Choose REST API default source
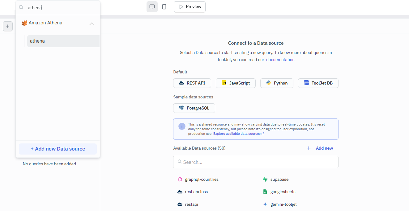The width and height of the screenshot is (409, 211). [192, 83]
